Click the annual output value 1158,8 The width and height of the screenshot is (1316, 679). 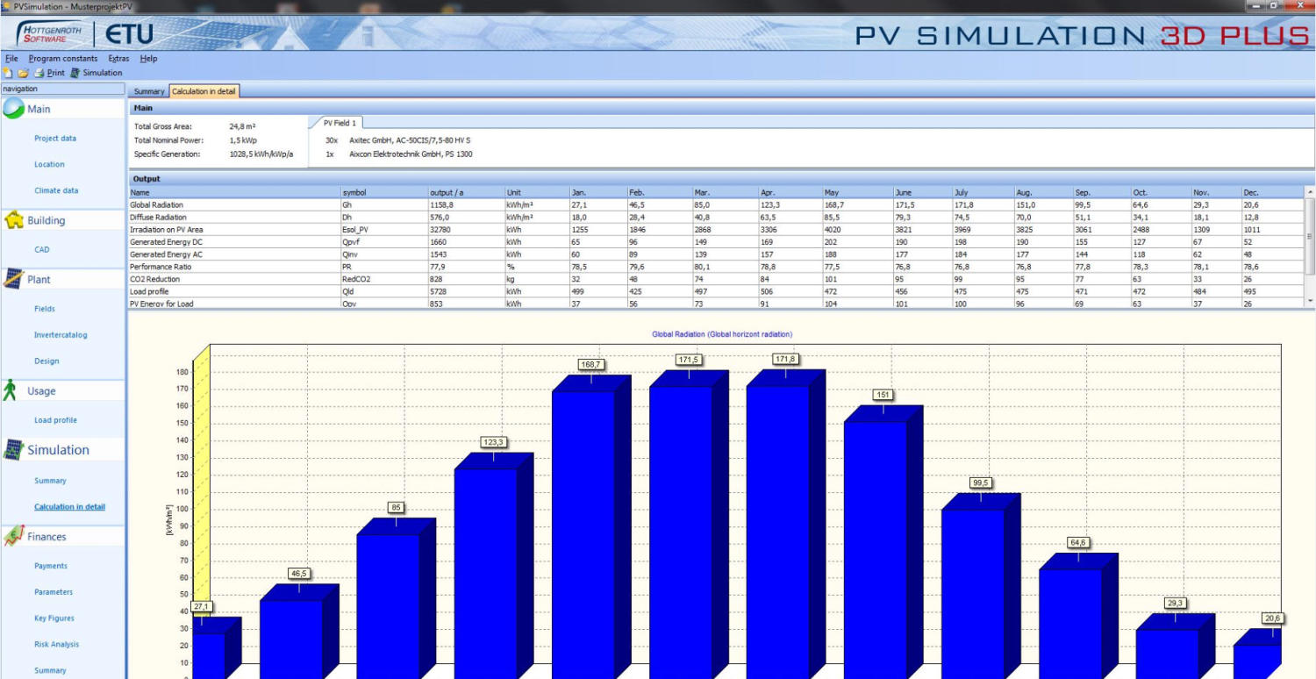pyautogui.click(x=467, y=204)
